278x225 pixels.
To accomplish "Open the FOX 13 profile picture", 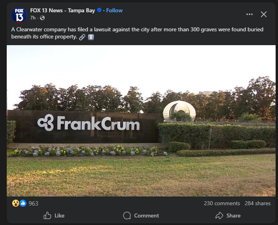I will (x=19, y=15).
